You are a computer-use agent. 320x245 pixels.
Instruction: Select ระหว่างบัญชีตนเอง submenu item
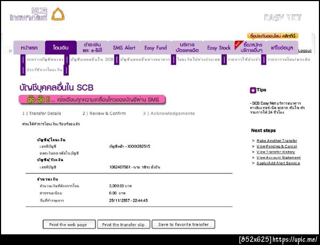(x=45, y=59)
